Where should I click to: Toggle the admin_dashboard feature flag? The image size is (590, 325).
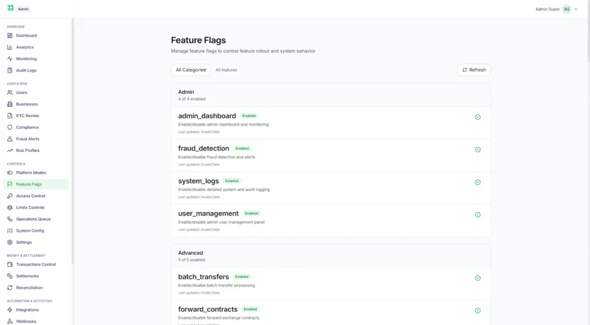(478, 117)
